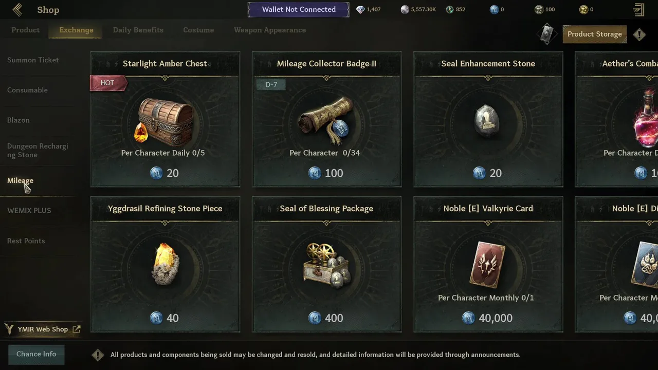Open the exit menu icon at top right
Viewport: 658px width, 370px height.
point(639,10)
